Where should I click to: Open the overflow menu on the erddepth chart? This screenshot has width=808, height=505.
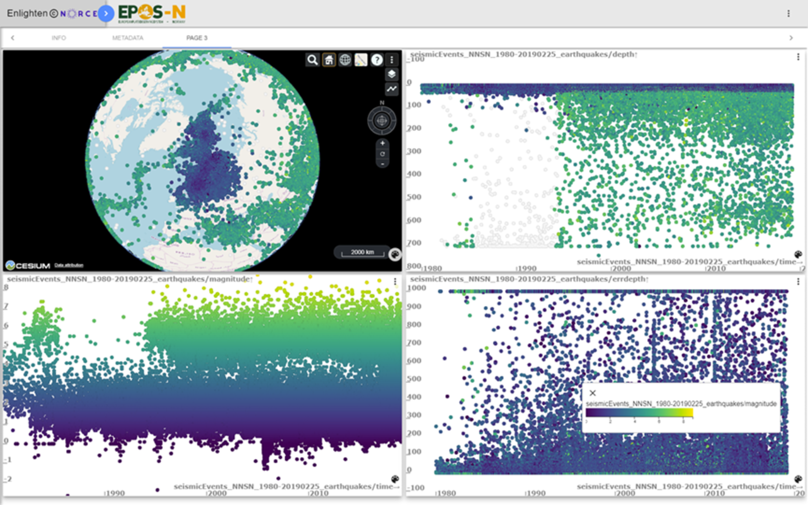[798, 282]
